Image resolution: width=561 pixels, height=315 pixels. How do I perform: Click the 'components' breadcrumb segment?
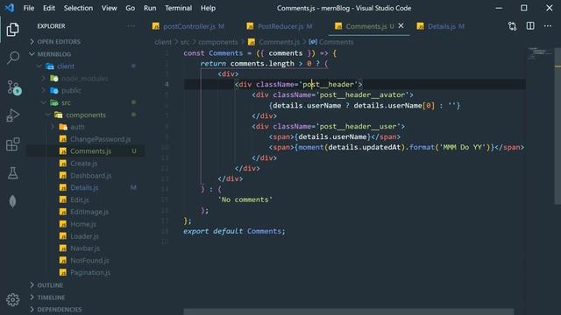coord(218,42)
